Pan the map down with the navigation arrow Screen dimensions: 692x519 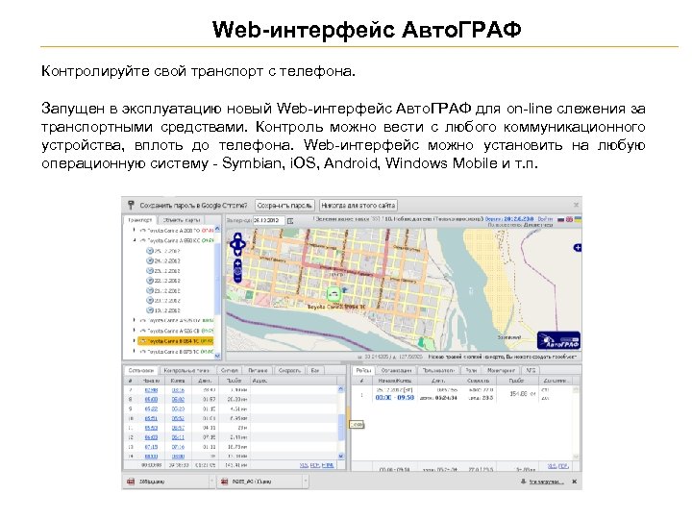click(238, 251)
